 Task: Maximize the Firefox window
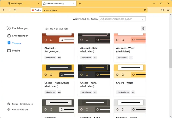(161, 3)
